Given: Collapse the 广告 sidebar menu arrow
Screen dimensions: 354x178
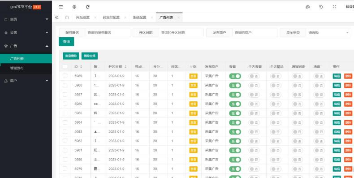Looking at the screenshot, I should click(47, 46).
